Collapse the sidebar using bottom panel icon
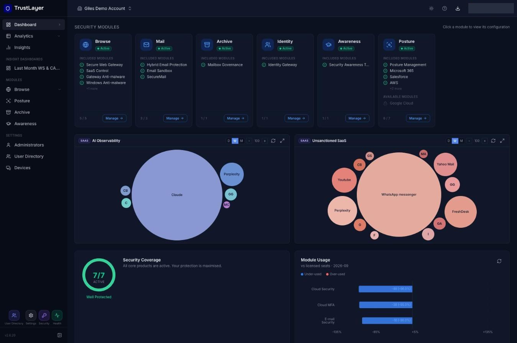Image resolution: width=517 pixels, height=343 pixels. point(59,335)
